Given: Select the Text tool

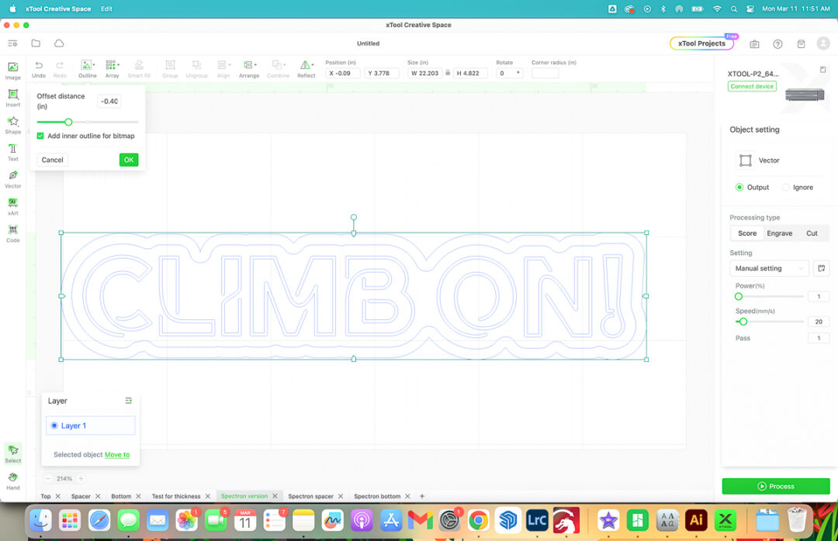Looking at the screenshot, I should pyautogui.click(x=12, y=151).
